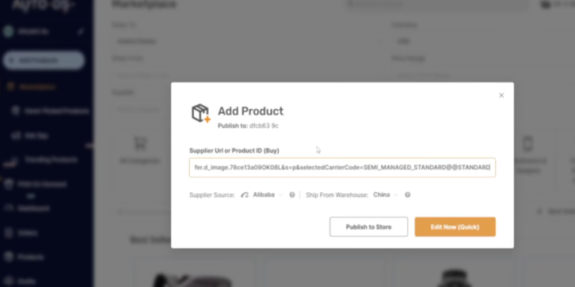Click the Edit Now (Quick) button
This screenshot has width=575, height=287.
pyautogui.click(x=455, y=227)
